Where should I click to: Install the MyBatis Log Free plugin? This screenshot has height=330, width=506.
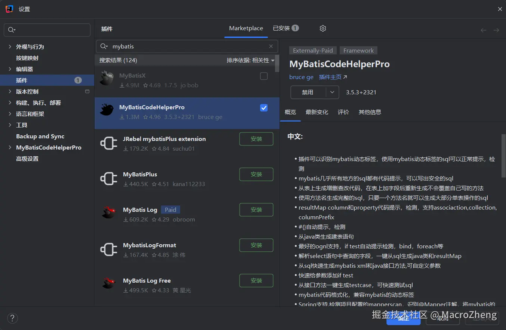(x=256, y=280)
